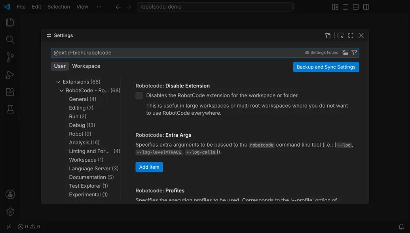Open the Explorer view in activity bar
Viewport: 410px width, 233px height.
click(10, 22)
